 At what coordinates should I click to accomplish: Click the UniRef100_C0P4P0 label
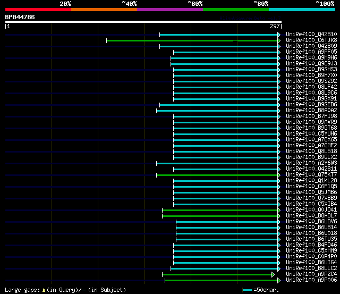pos(311,257)
